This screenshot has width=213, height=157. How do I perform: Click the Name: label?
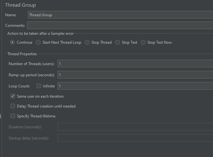click(11, 15)
